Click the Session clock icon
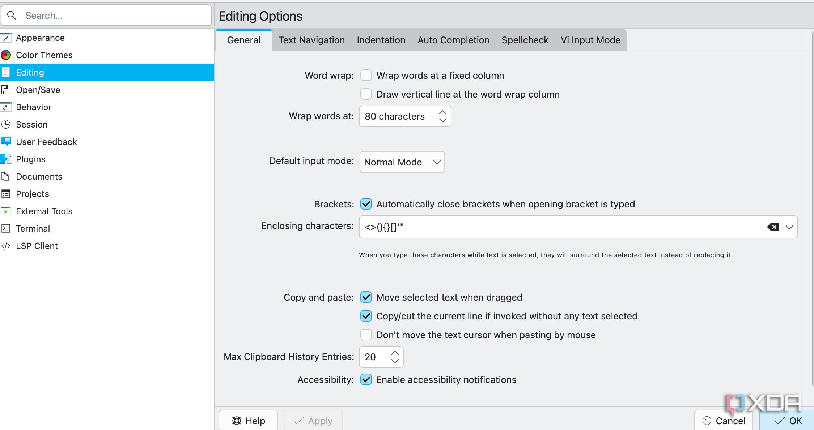814x430 pixels. coord(6,124)
